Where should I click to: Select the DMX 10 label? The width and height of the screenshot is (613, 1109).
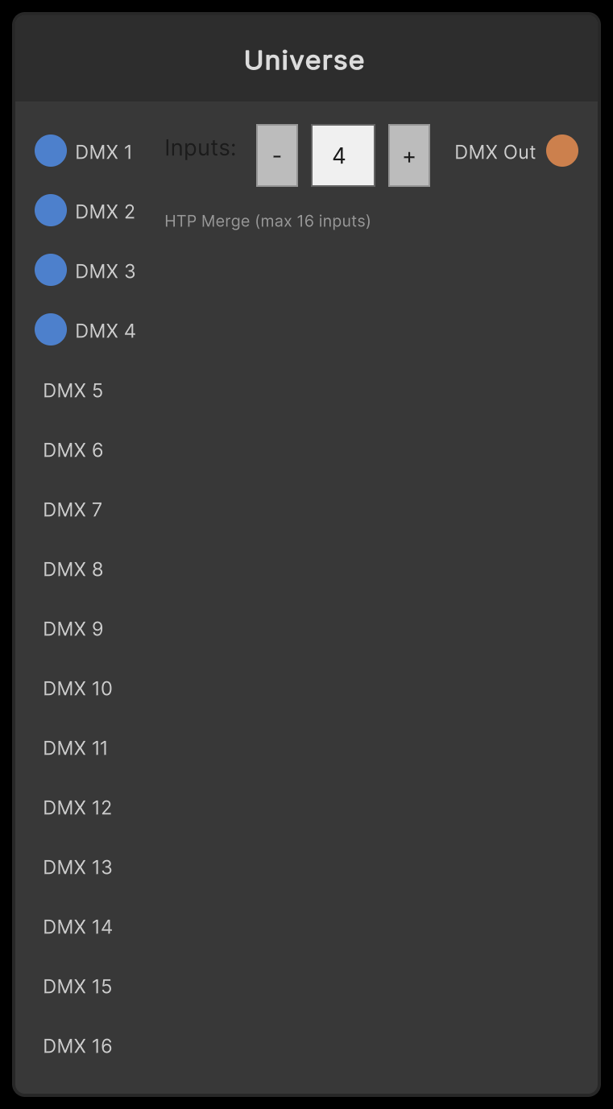point(78,689)
